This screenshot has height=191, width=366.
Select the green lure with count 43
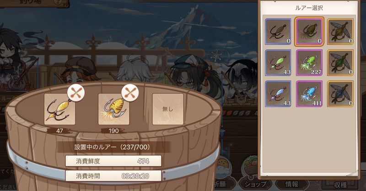pyautogui.click(x=278, y=63)
